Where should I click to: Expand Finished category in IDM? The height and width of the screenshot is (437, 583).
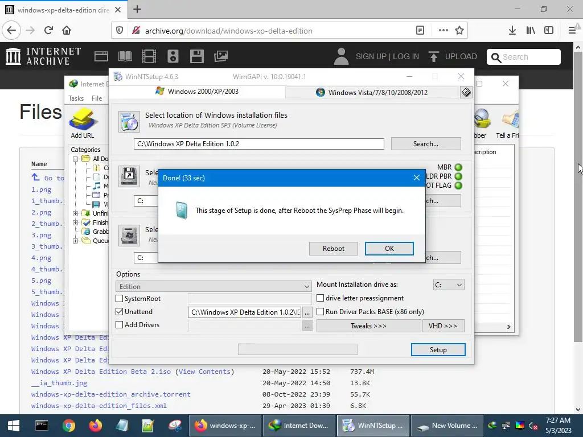76,222
